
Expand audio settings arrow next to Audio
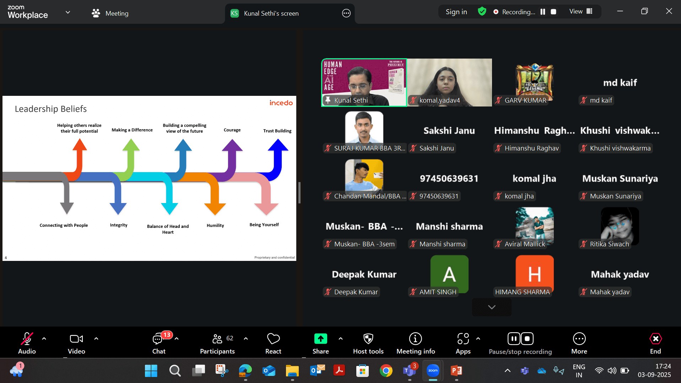coord(44,339)
